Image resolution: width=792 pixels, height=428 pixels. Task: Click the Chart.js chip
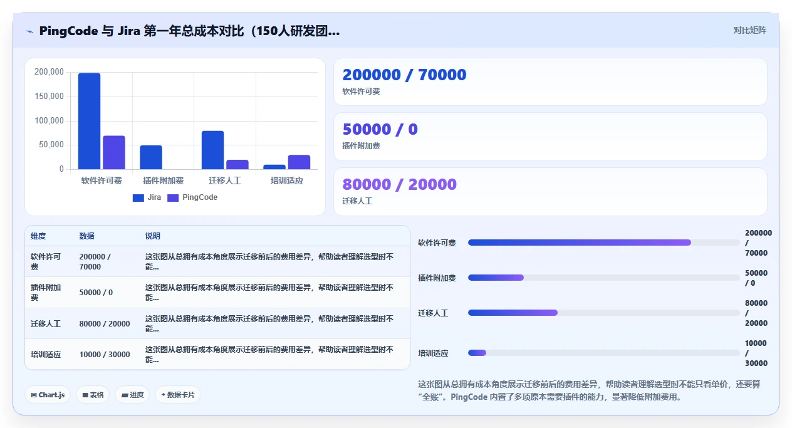[x=48, y=395]
